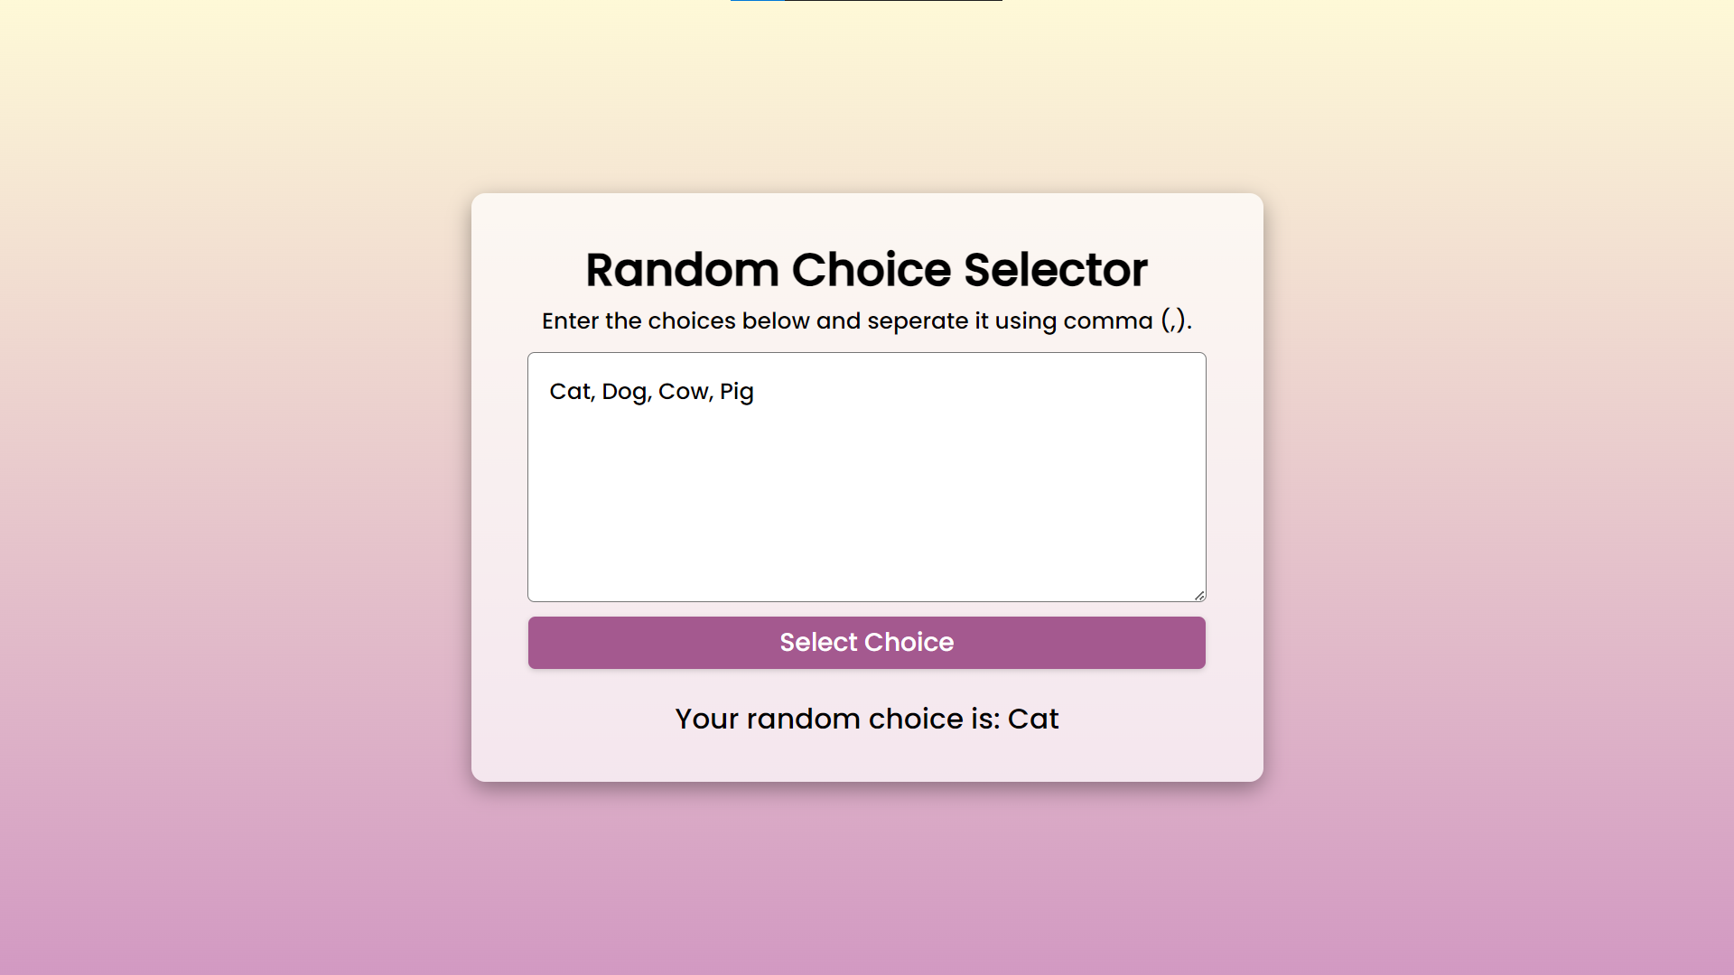1734x975 pixels.
Task: Place cursor after Pig in textarea
Action: (x=755, y=392)
